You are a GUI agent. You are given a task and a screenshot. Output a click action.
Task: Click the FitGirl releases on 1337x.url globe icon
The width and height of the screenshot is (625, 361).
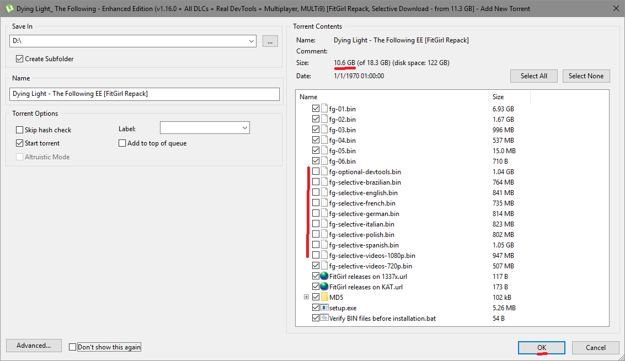(x=324, y=277)
